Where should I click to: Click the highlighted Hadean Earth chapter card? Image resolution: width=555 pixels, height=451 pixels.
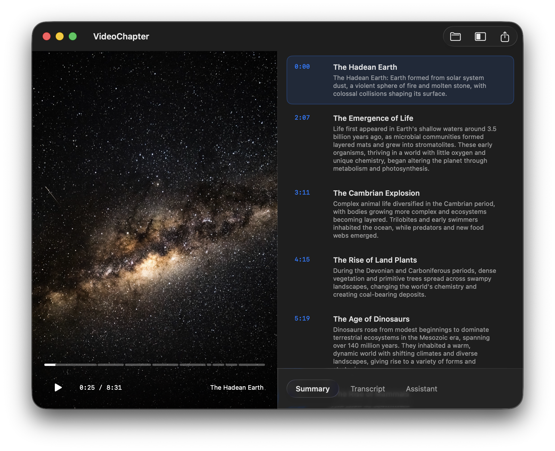(400, 80)
